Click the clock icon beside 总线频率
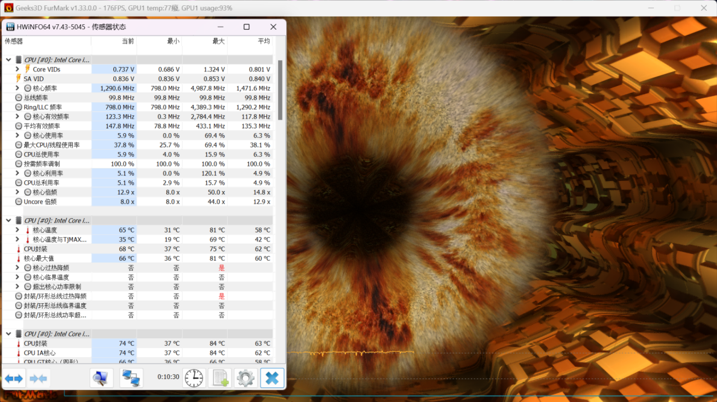The width and height of the screenshot is (717, 402). pos(19,98)
